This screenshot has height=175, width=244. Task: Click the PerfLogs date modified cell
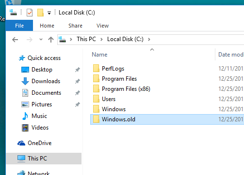click(x=231, y=69)
